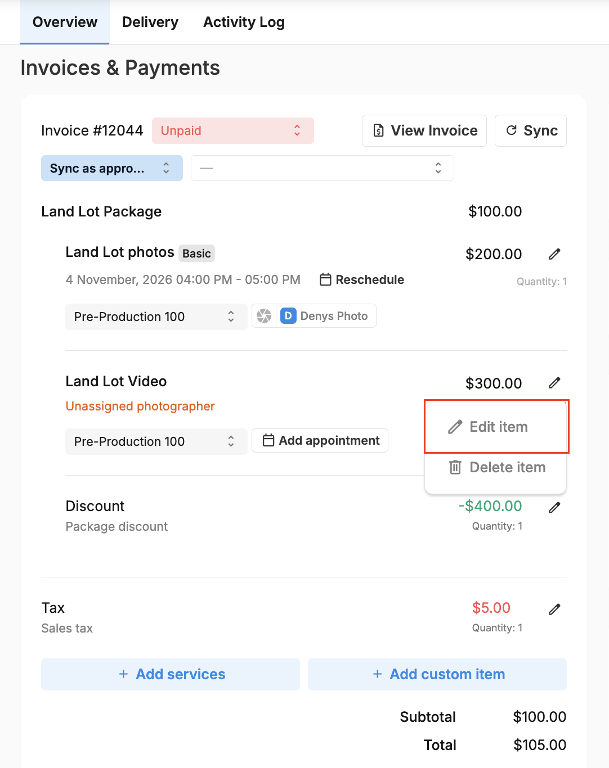Click Add appointment for Land Lot Video

(x=320, y=440)
